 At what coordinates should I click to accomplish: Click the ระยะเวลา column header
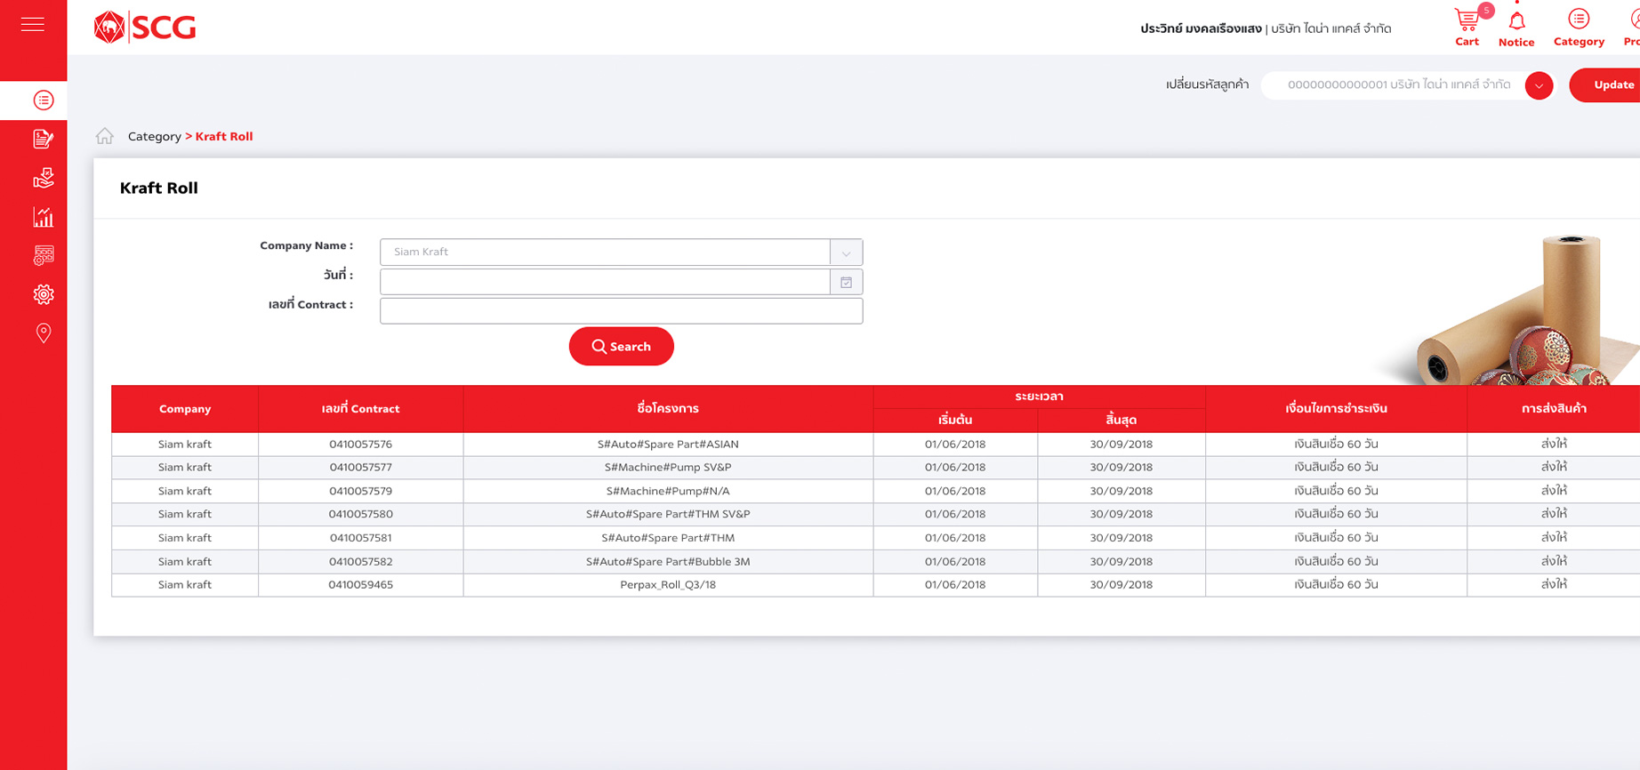point(1040,397)
